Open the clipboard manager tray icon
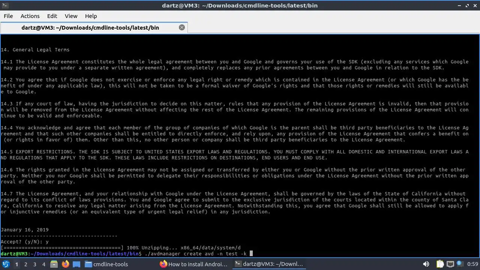Image resolution: width=480 pixels, height=270 pixels. pyautogui.click(x=440, y=264)
